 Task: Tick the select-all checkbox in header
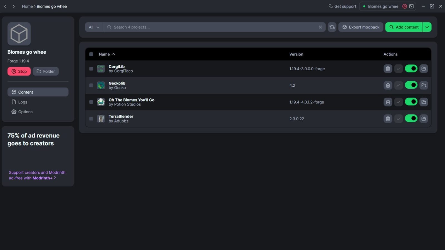tap(91, 54)
